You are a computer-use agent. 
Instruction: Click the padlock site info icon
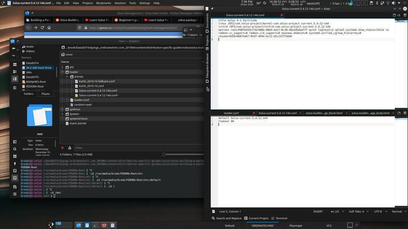86,28
